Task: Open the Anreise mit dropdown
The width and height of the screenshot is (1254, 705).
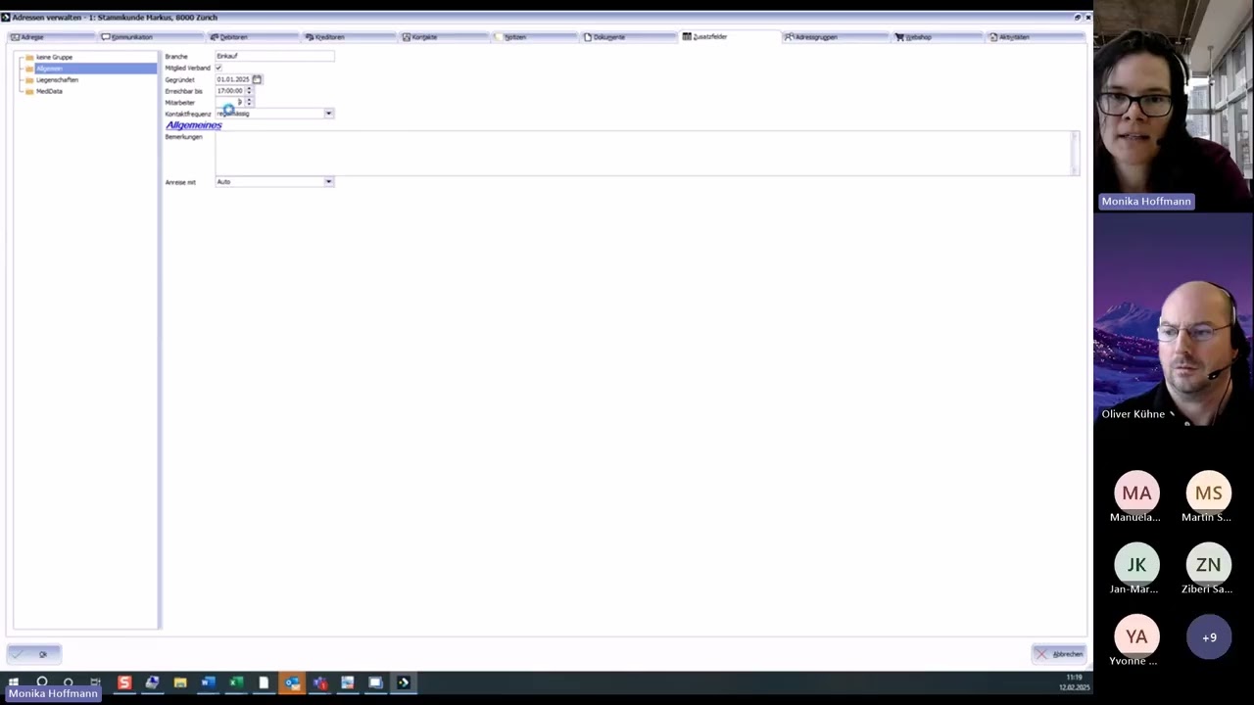Action: pos(328,182)
